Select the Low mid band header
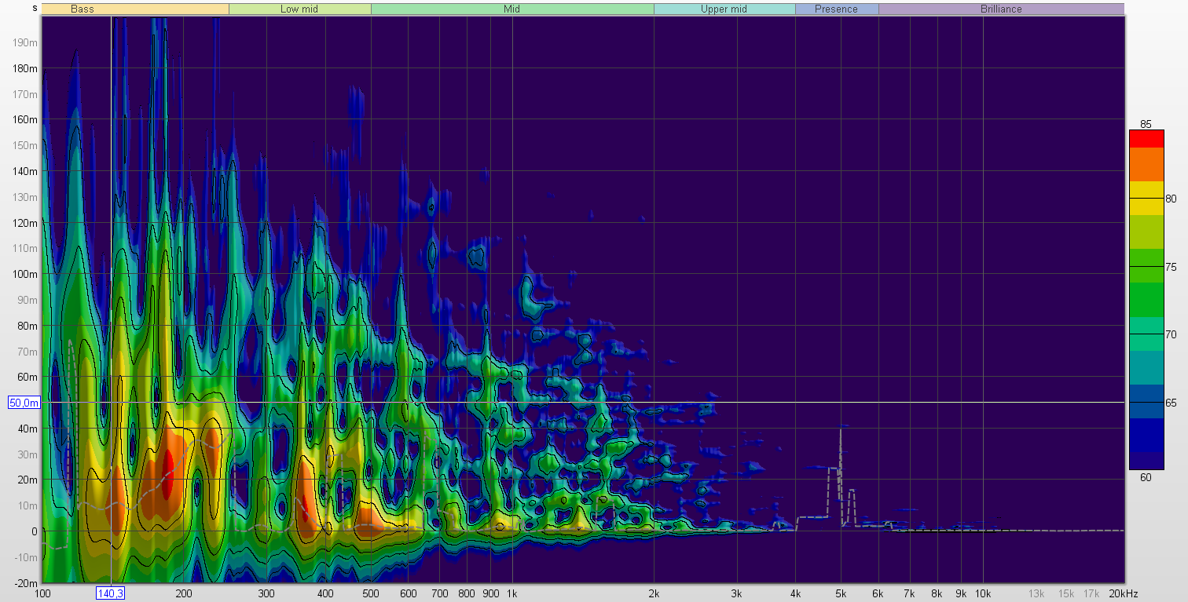Screen dimensions: 1188x602 click(x=299, y=9)
